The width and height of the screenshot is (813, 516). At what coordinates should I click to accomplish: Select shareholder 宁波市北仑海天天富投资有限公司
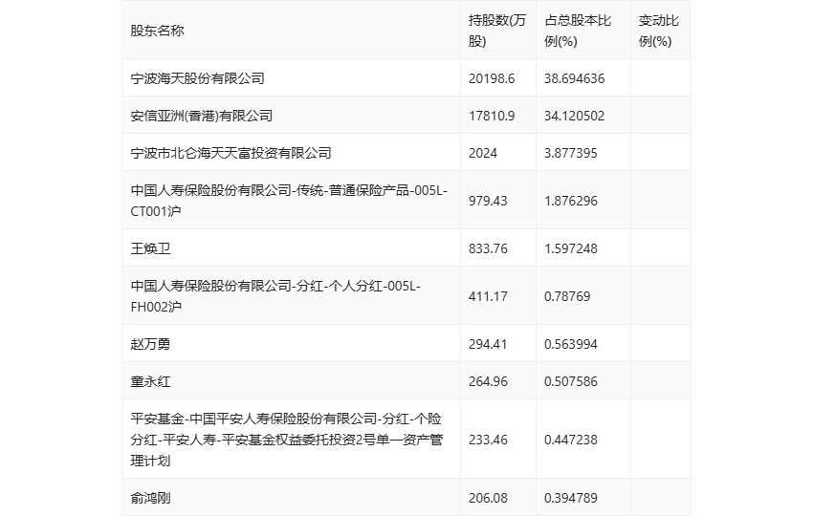pyautogui.click(x=231, y=153)
